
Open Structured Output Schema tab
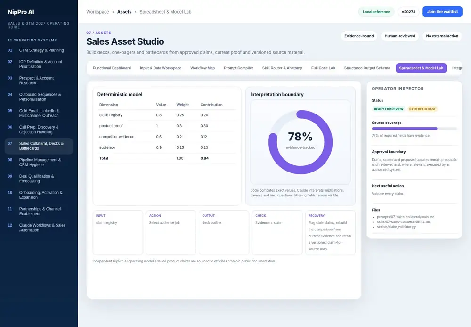[x=367, y=68]
